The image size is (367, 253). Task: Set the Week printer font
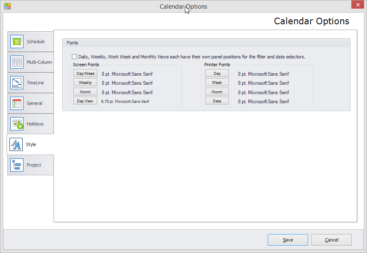217,83
